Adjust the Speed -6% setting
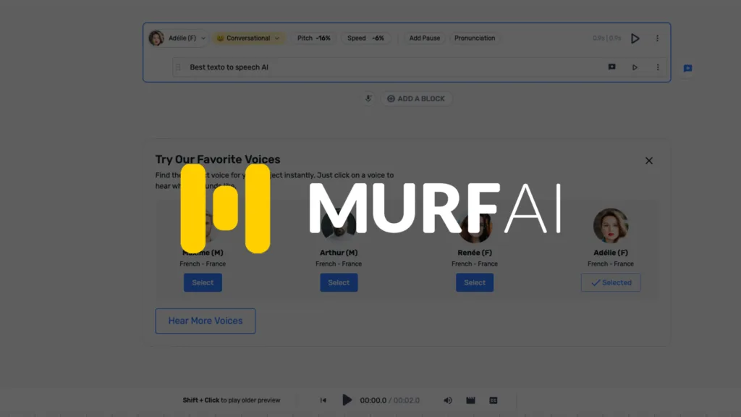 [365, 38]
